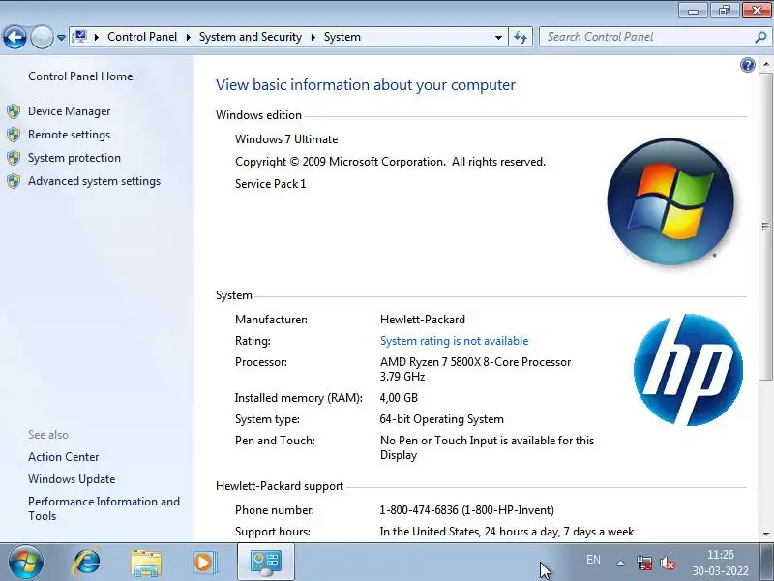This screenshot has width=774, height=581.
Task: Click the vertical scrollbar thumb
Action: [765, 227]
